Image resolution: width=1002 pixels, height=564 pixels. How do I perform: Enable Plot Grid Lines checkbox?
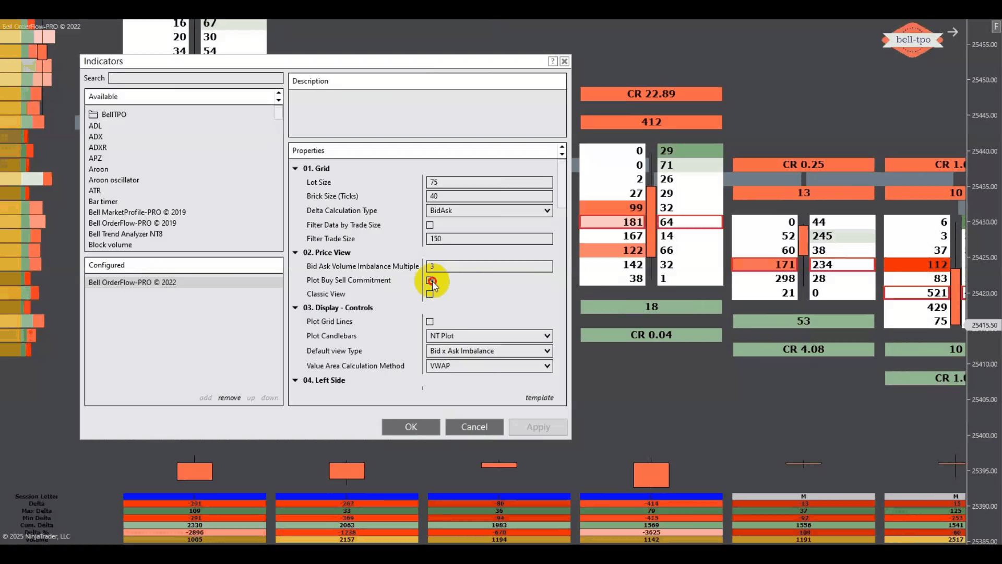(430, 322)
